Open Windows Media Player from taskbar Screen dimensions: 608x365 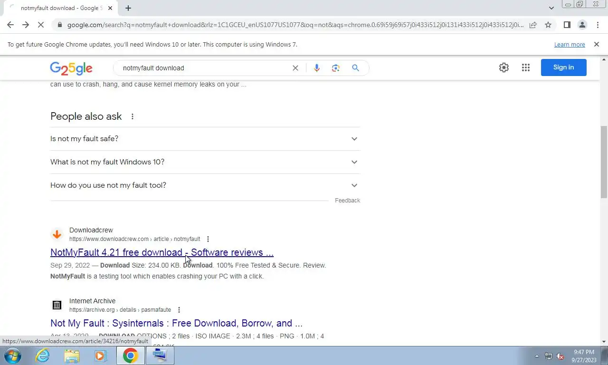101,355
